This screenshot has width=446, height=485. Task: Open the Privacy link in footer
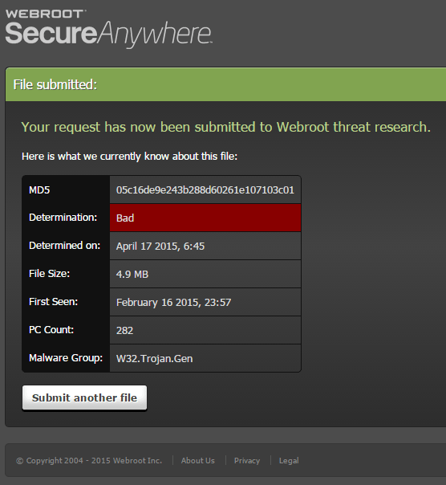click(247, 461)
